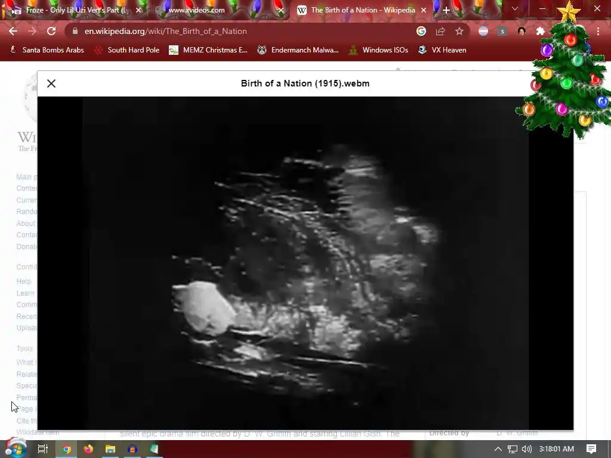This screenshot has width=611, height=458.
Task: Open File Explorer from the taskbar
Action: click(x=110, y=449)
